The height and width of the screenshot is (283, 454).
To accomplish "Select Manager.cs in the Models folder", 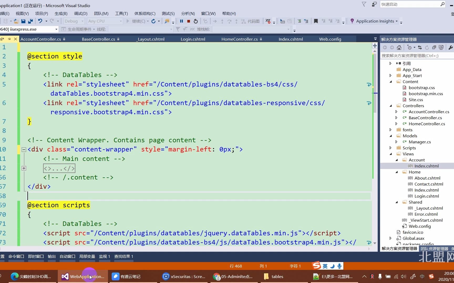I will [x=420, y=142].
